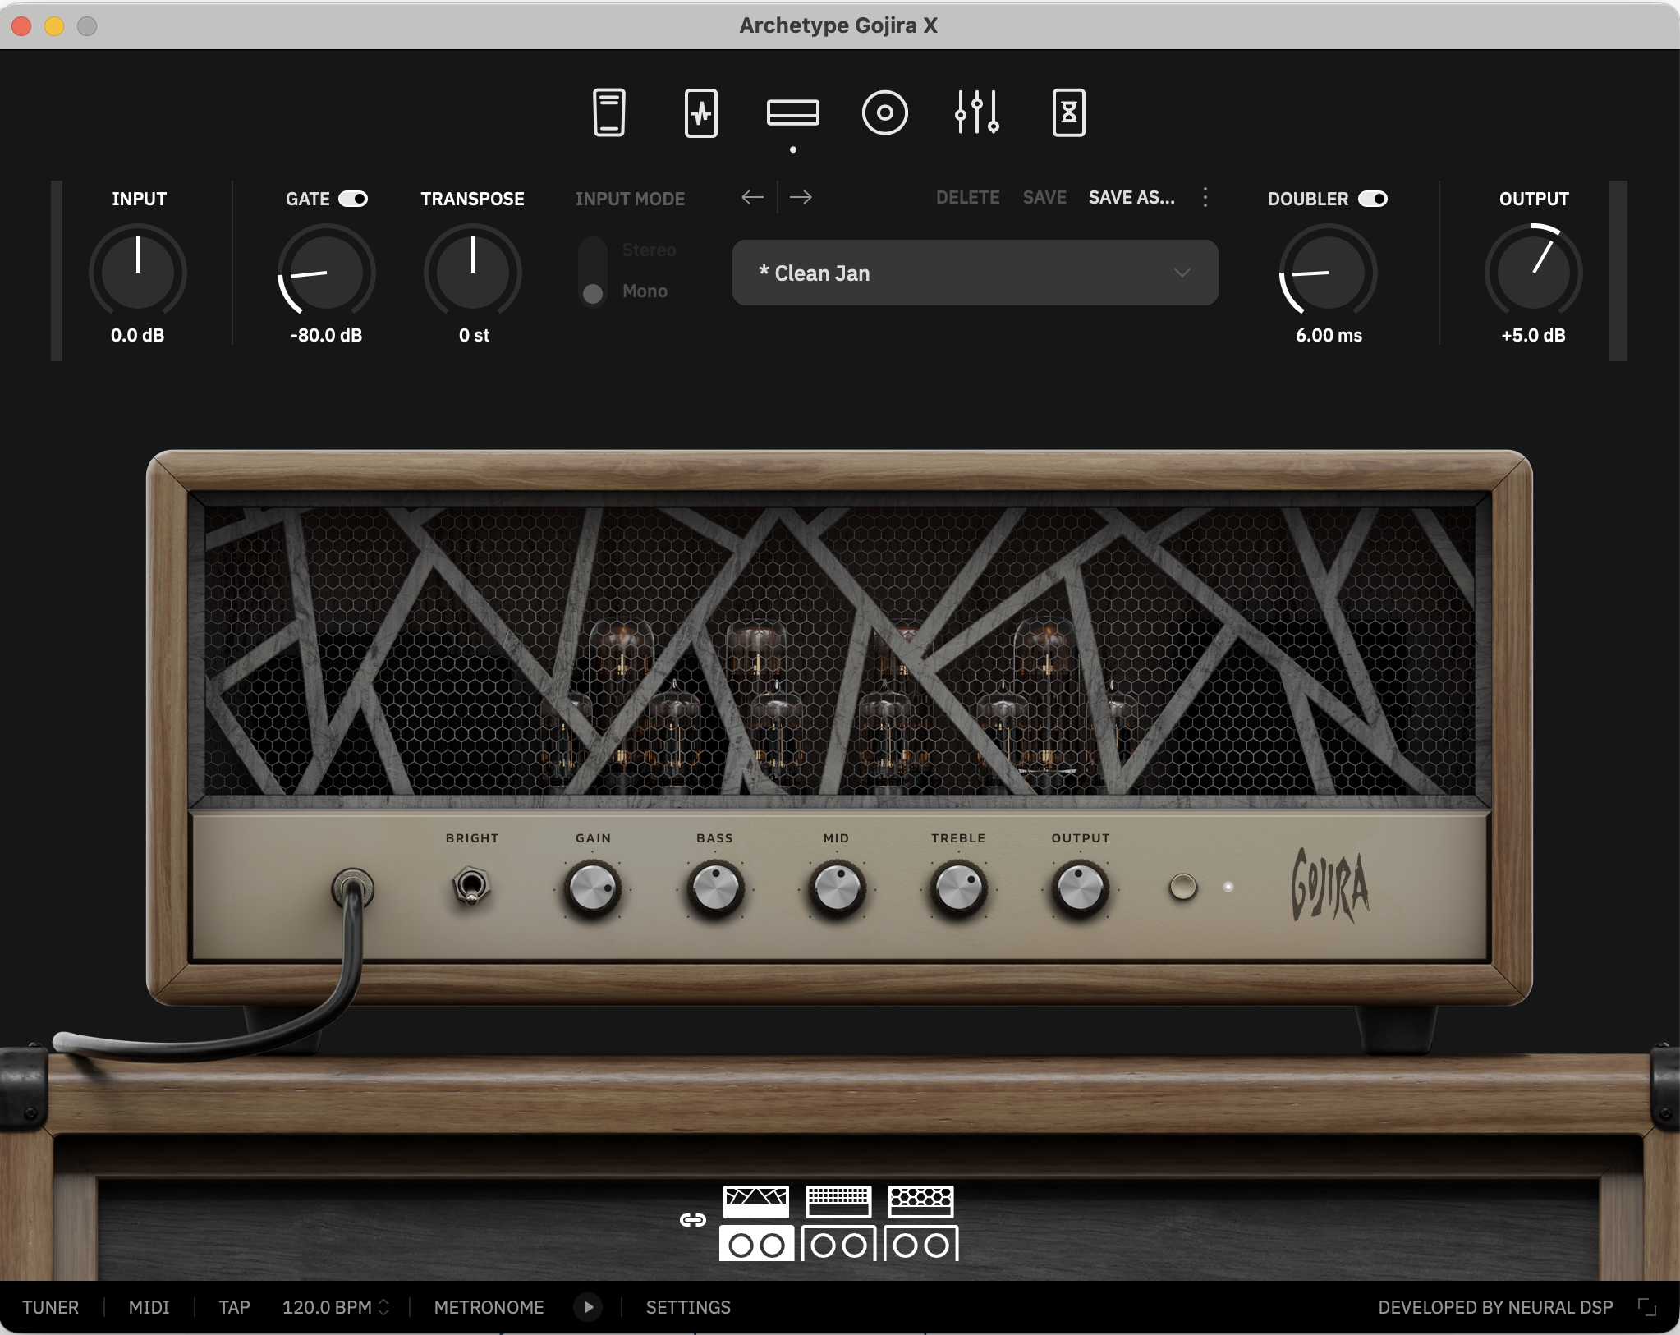The height and width of the screenshot is (1335, 1680).
Task: Open the Settings panel
Action: [x=688, y=1307]
